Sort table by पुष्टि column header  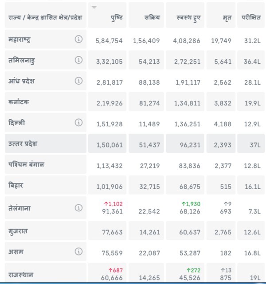point(117,18)
